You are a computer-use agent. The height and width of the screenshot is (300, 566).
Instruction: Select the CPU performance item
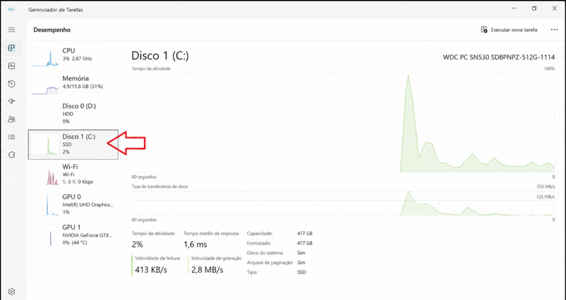(x=73, y=57)
